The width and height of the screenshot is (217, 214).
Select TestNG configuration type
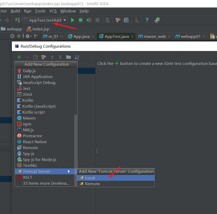[45, 166]
